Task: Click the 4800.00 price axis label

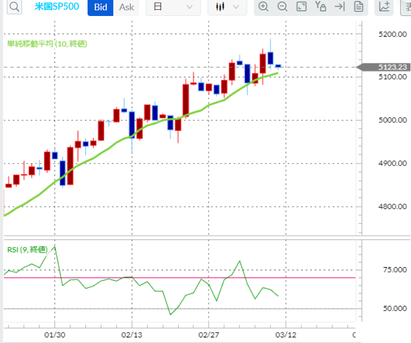Action: pos(392,206)
